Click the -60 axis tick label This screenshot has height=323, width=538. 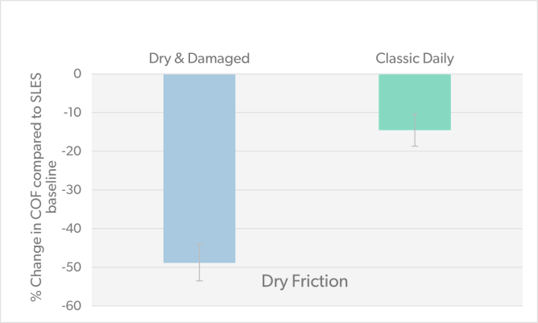(72, 306)
